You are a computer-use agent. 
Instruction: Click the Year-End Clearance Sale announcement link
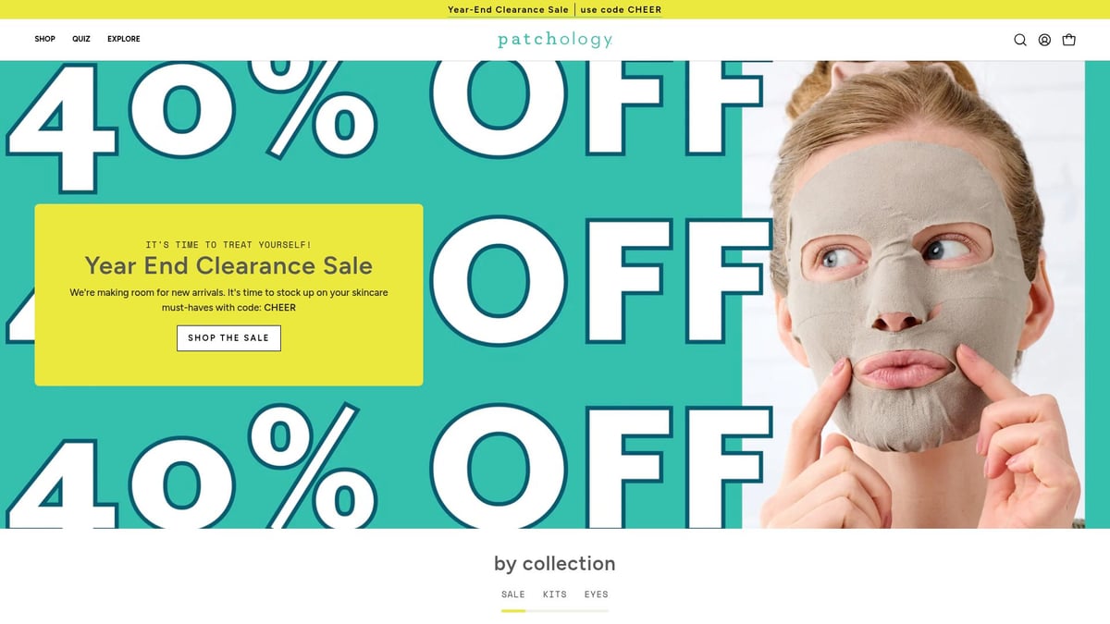click(x=508, y=10)
